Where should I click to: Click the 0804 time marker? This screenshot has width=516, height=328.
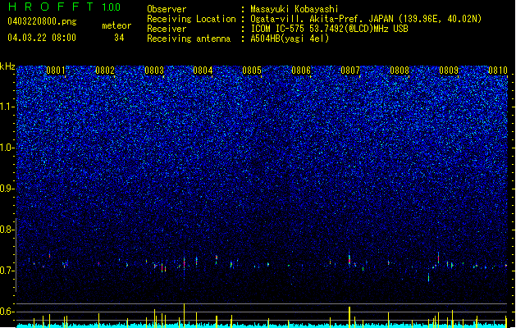point(203,71)
